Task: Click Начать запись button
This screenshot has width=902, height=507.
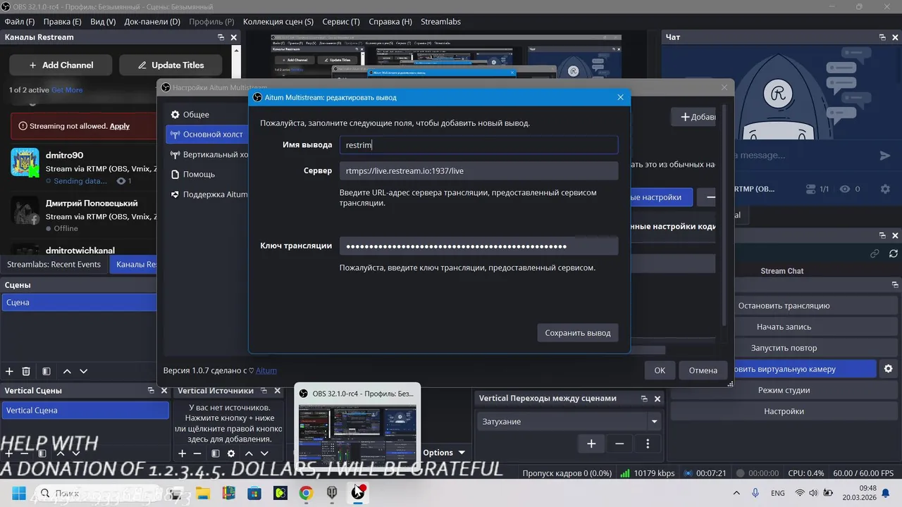Action: 784,327
